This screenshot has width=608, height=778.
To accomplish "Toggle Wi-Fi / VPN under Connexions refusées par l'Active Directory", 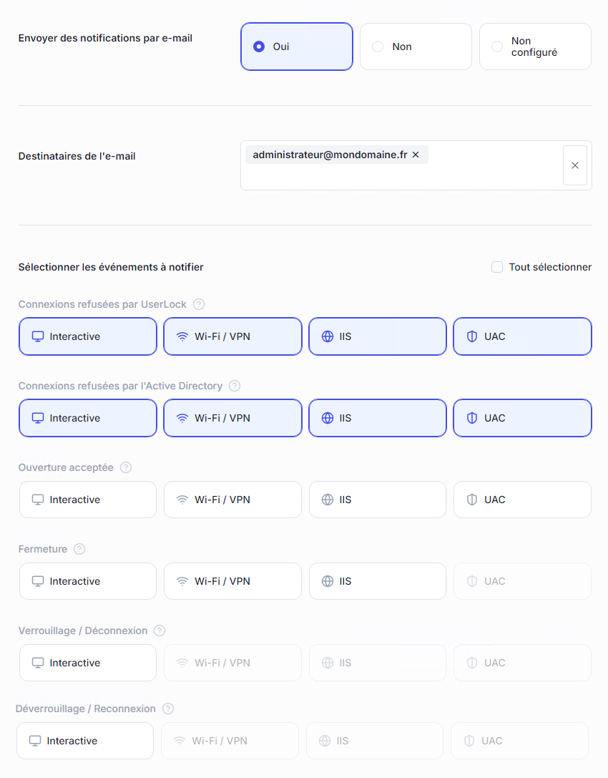I will [x=232, y=418].
